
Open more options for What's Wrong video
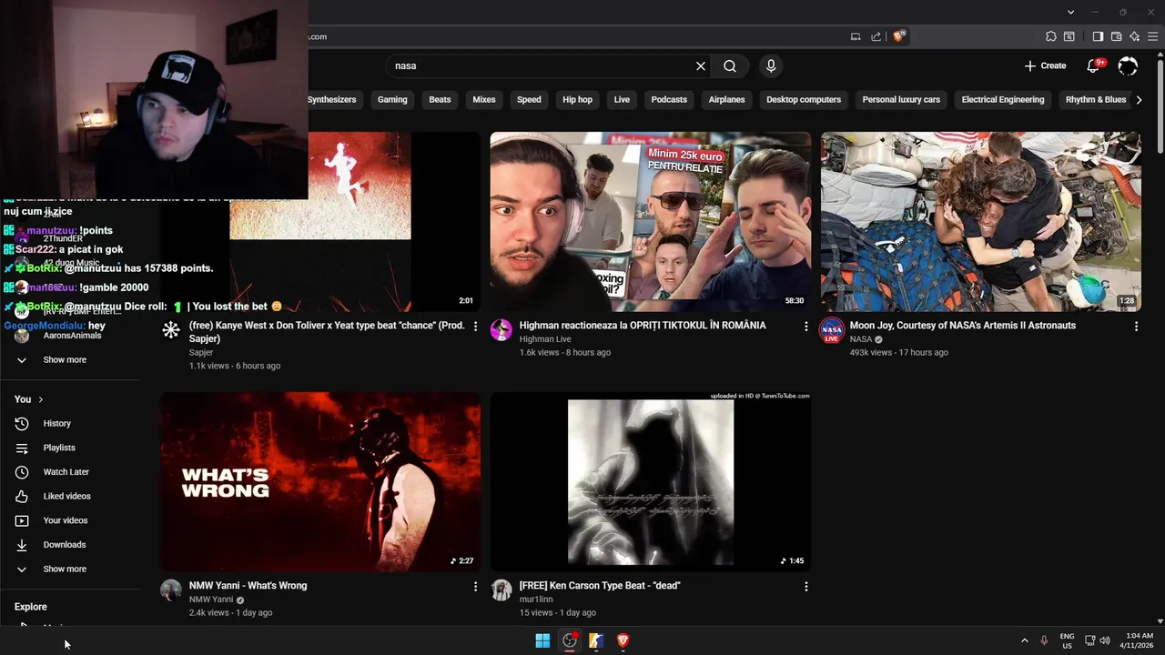[475, 587]
